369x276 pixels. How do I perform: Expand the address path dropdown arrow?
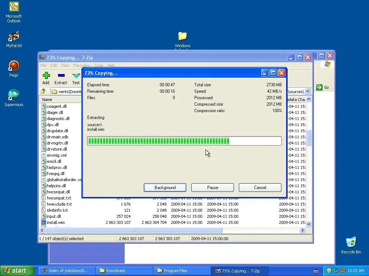[x=308, y=91]
